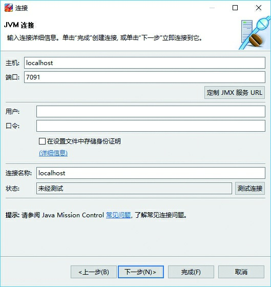This screenshot has height=287, width=271.
Task: Click into the 用户 username field
Action: (151, 111)
